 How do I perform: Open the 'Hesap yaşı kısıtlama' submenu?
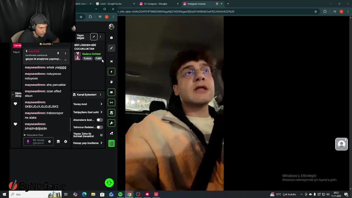88,143
